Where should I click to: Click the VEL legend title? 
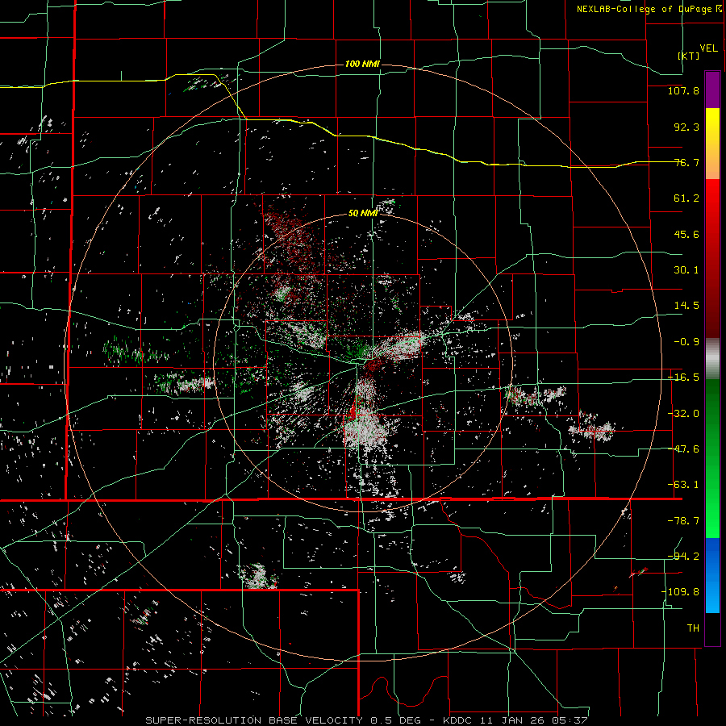[x=708, y=48]
